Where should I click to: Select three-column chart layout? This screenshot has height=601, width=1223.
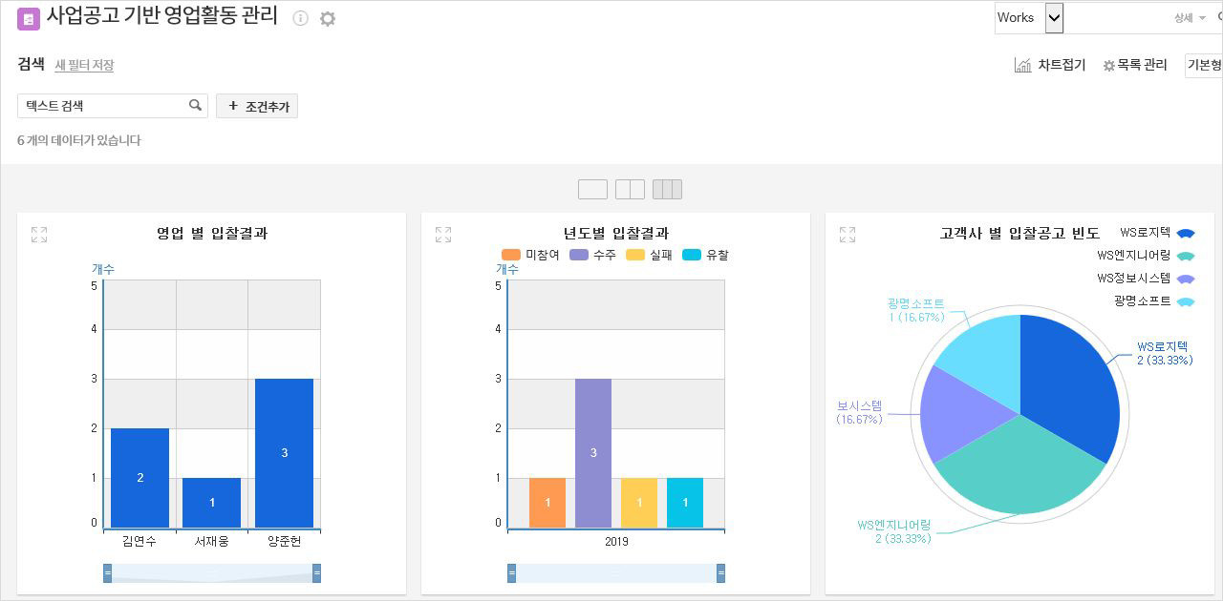coord(667,189)
